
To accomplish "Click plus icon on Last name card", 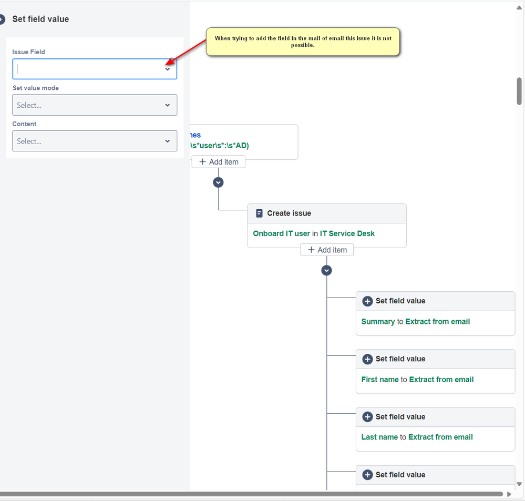I will 367,417.
